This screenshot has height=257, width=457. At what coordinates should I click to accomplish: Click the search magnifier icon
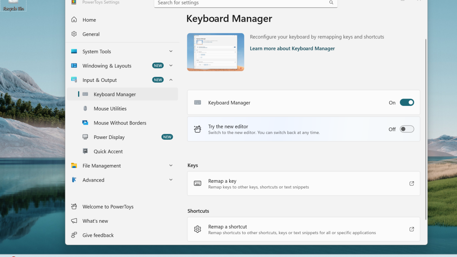click(331, 3)
